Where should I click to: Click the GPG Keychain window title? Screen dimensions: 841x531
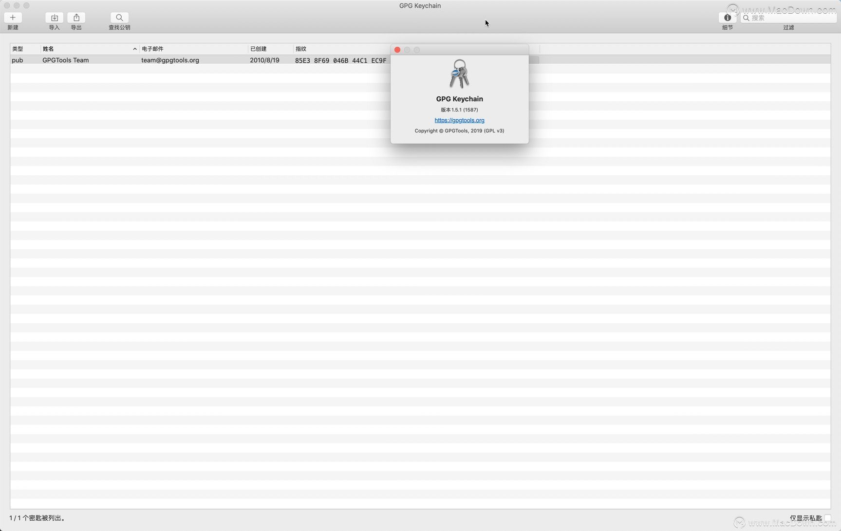click(x=420, y=6)
